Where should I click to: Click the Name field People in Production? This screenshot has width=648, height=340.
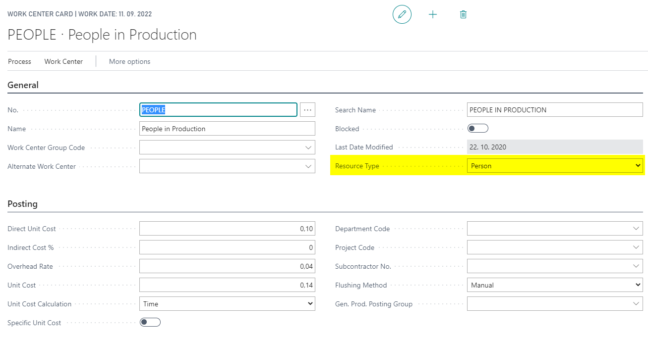[x=227, y=129]
